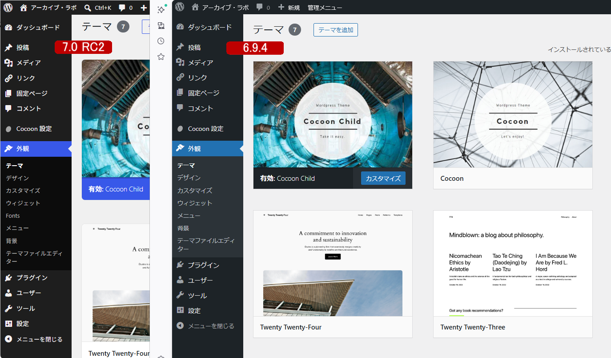Click the リンク chain icon in 7.0 RC2 window
The height and width of the screenshot is (358, 611).
(x=8, y=78)
